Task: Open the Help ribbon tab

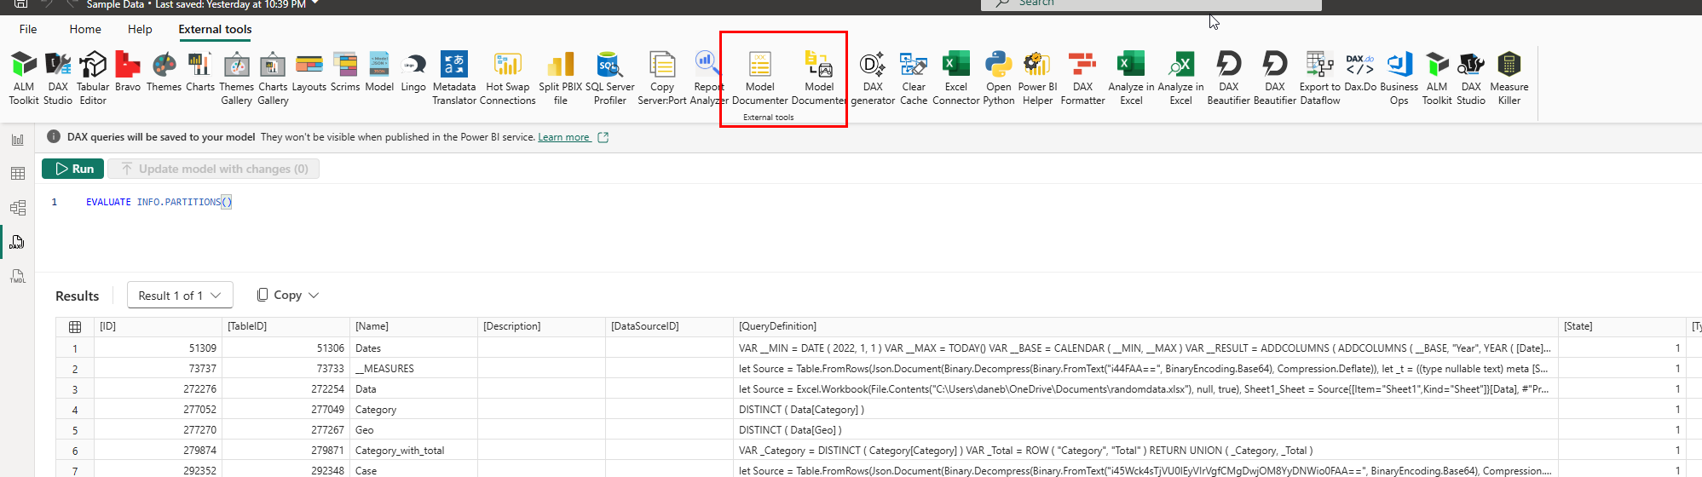Action: [x=140, y=29]
